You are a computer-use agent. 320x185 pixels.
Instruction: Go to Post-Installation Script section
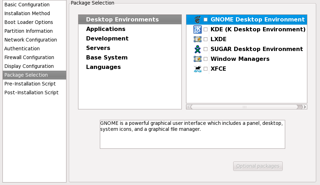(31, 93)
